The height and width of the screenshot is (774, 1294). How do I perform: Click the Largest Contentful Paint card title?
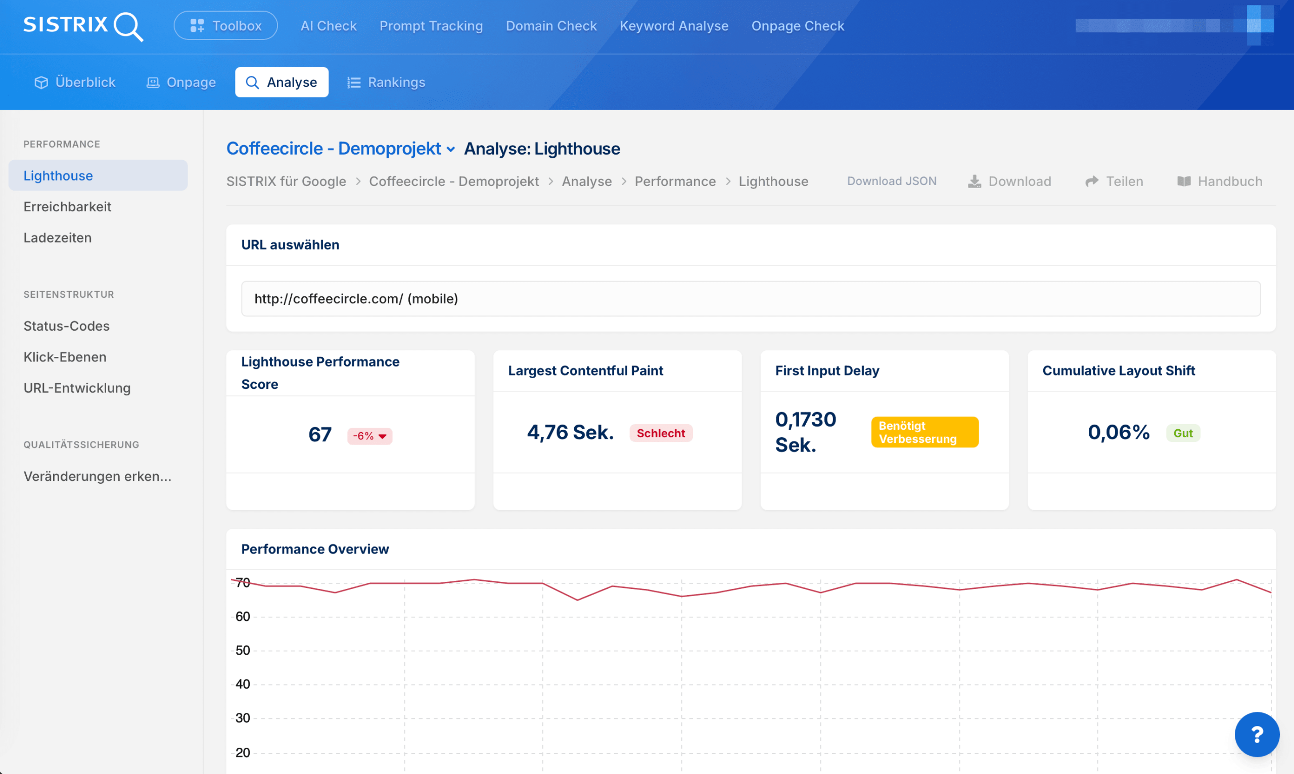585,370
